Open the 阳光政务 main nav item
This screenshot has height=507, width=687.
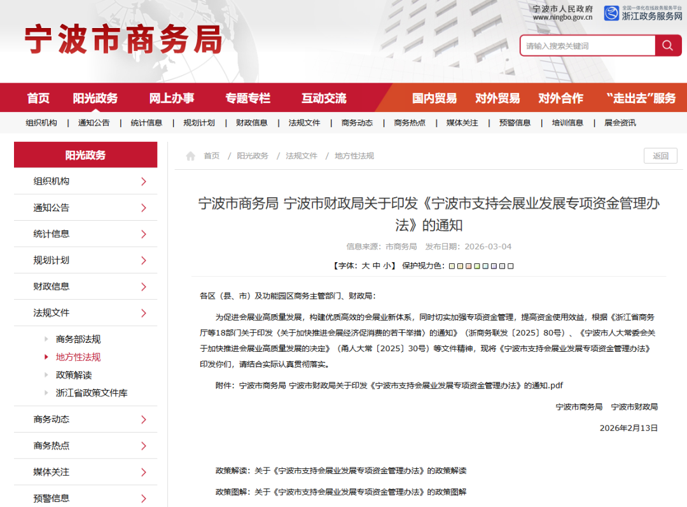click(x=95, y=98)
